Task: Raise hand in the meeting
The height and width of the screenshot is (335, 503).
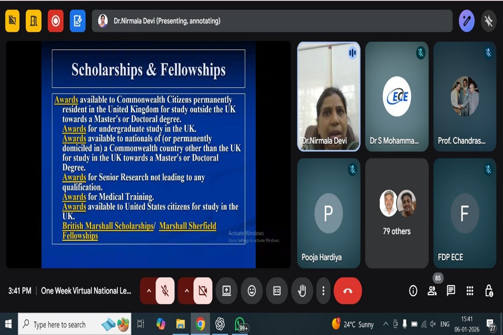Action: point(302,291)
